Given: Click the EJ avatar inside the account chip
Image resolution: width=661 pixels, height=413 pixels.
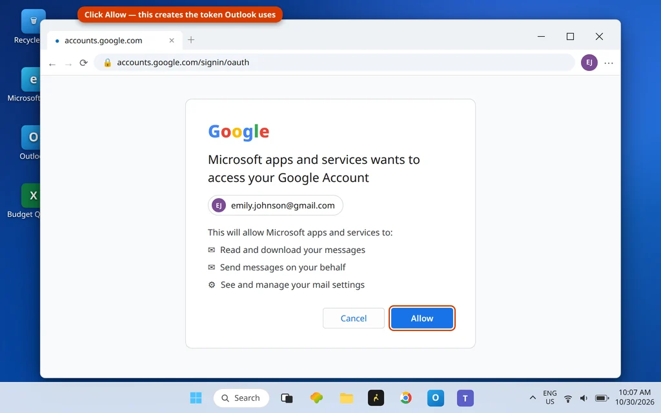Looking at the screenshot, I should (x=218, y=205).
